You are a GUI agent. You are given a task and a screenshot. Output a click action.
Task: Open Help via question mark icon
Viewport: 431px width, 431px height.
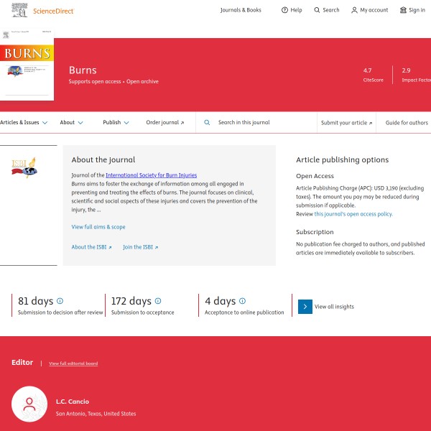(284, 10)
